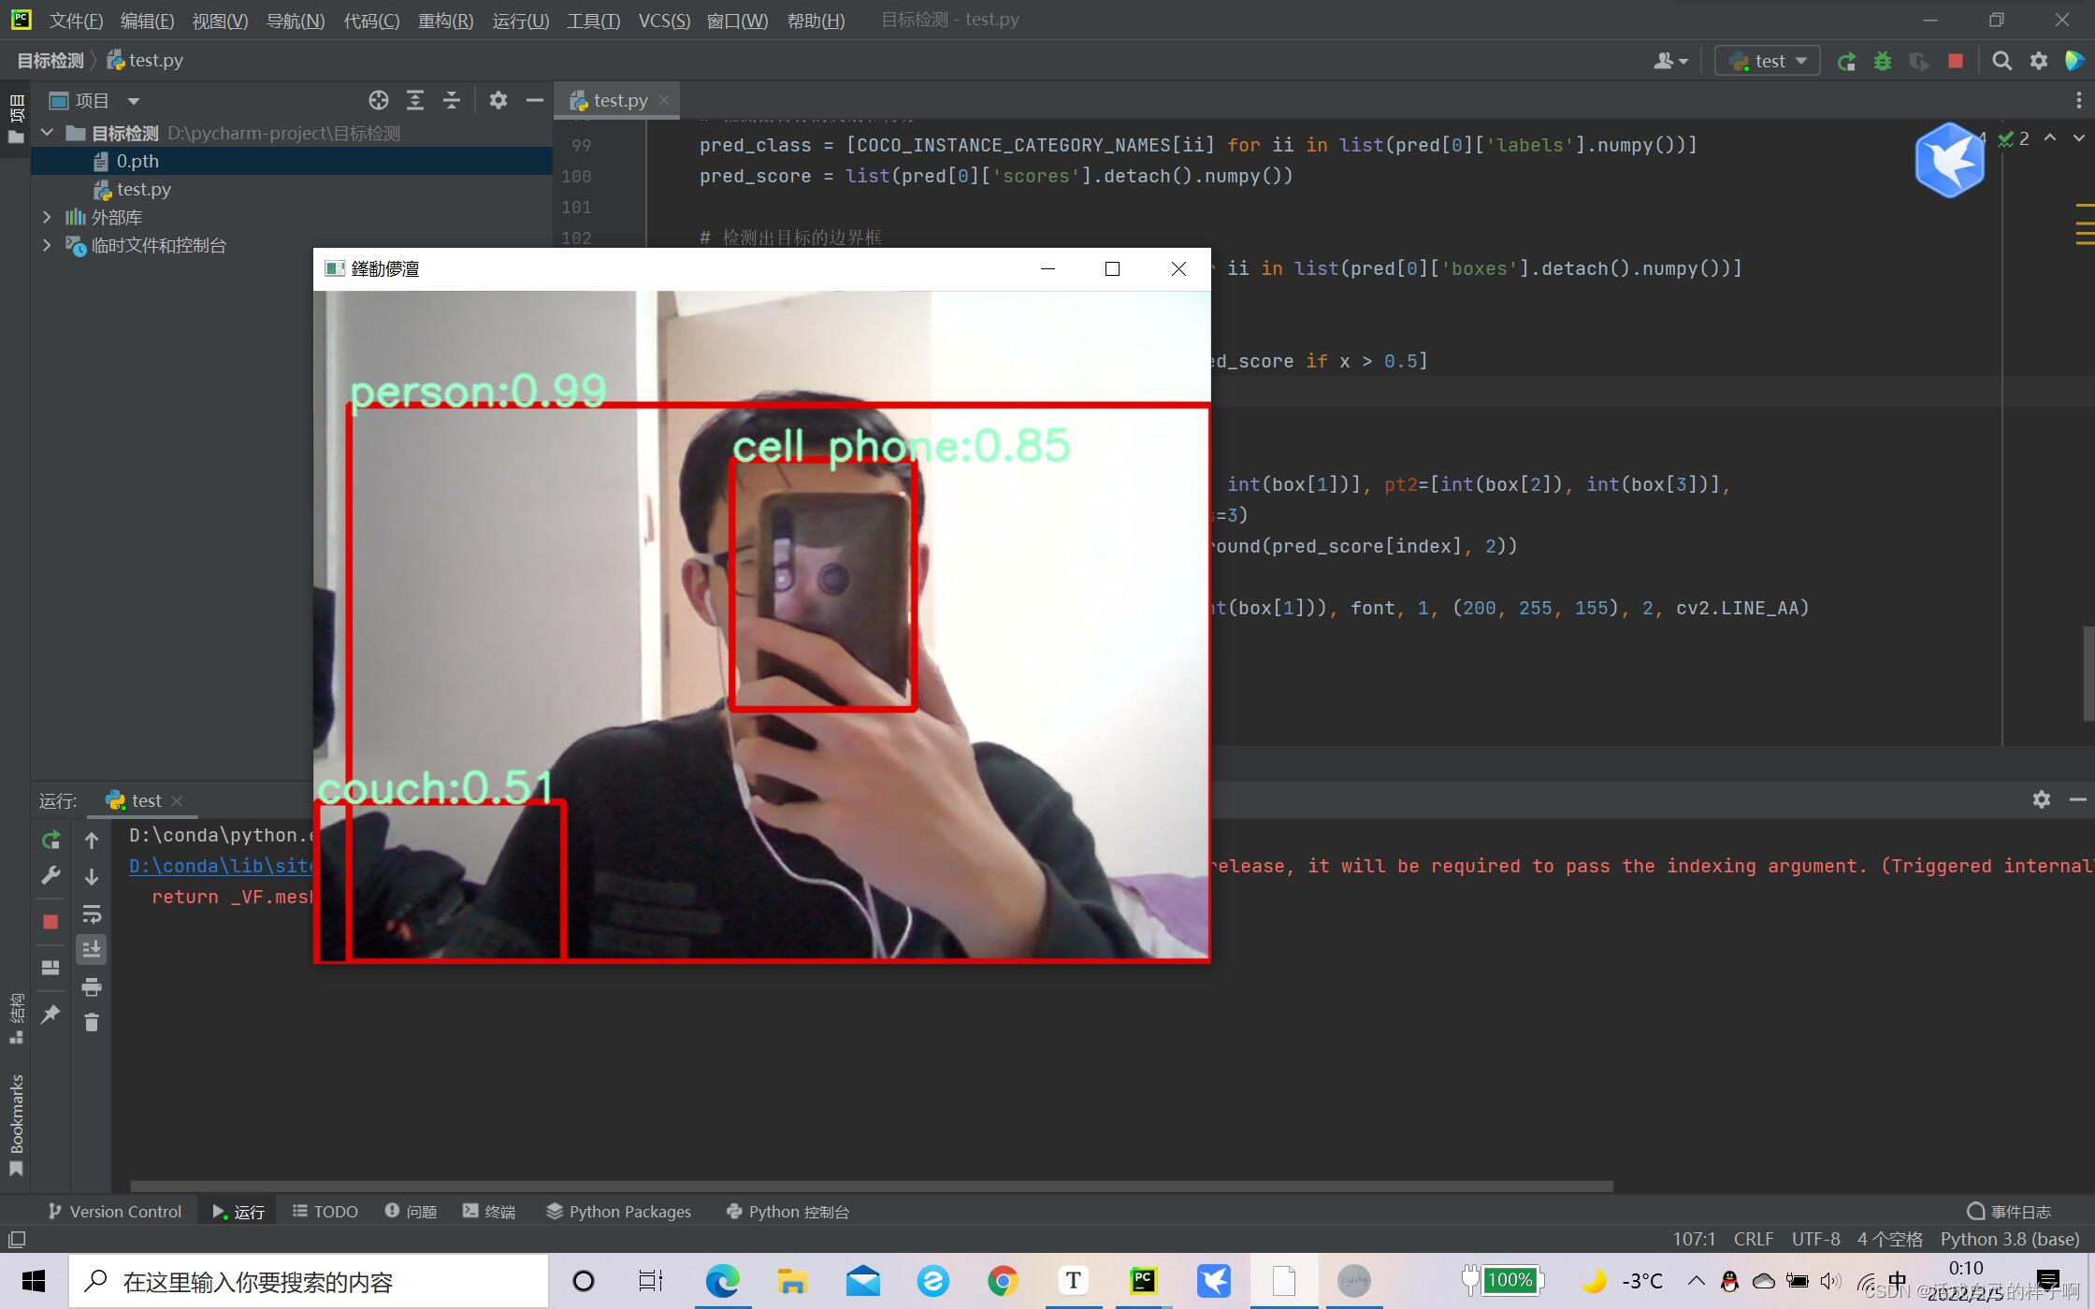Click Expand All in the project panel
Viewport: 2095px width, 1309px height.
(415, 101)
